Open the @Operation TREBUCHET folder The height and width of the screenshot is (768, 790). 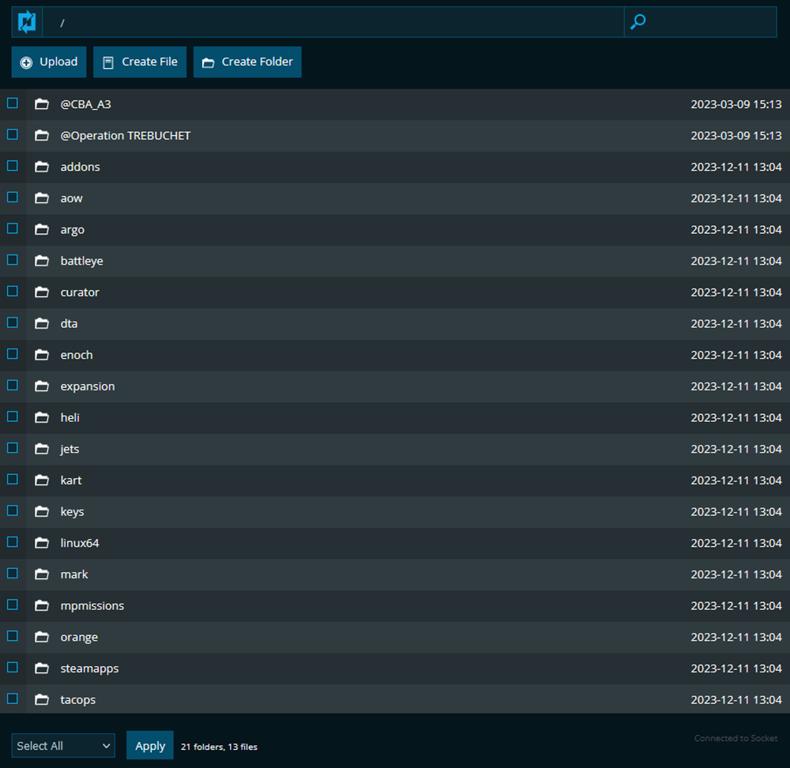click(125, 135)
